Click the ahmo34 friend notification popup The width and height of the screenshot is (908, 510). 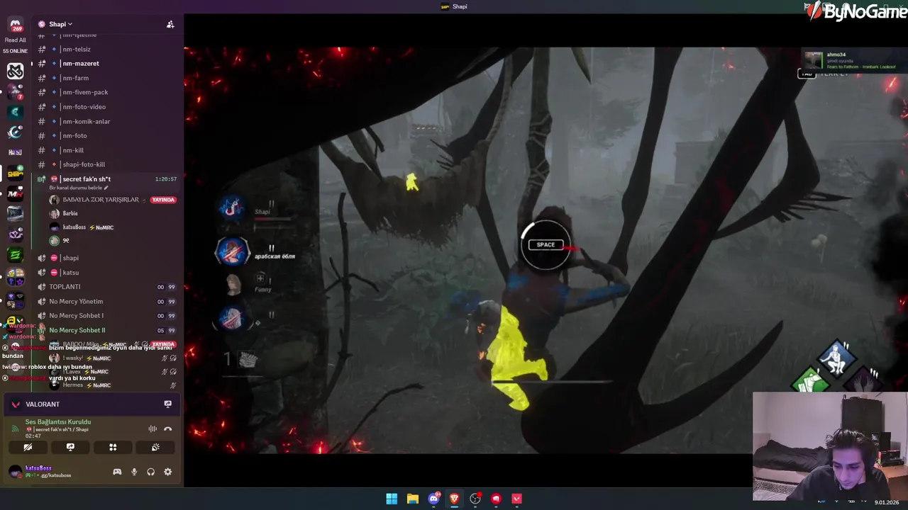pyautogui.click(x=853, y=60)
